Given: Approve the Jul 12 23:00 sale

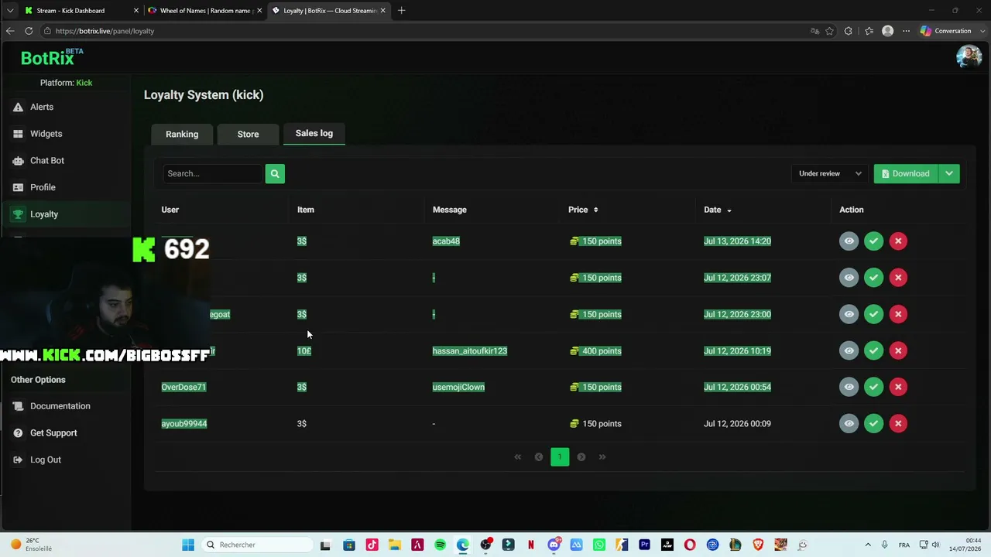Looking at the screenshot, I should click(x=873, y=314).
